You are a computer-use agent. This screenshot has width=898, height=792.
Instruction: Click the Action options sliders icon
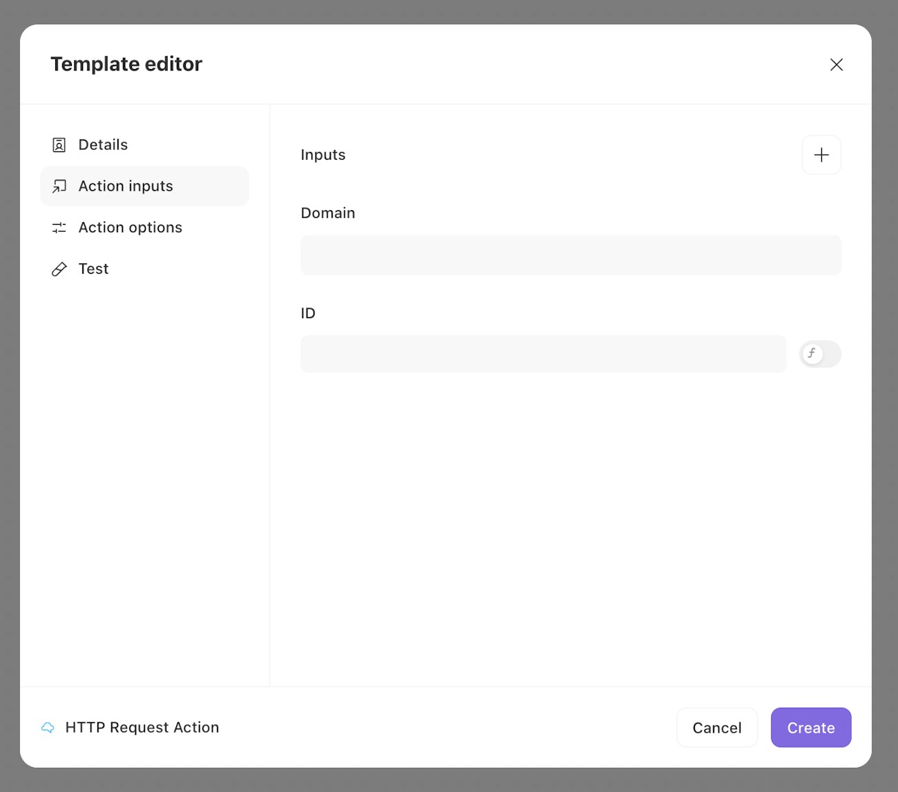[x=59, y=228]
